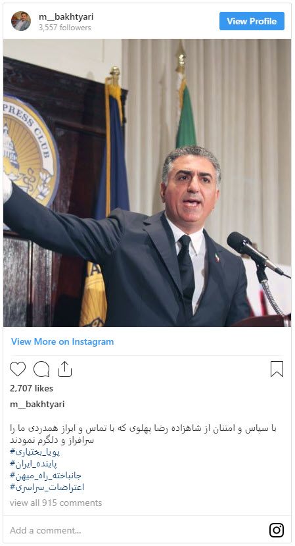295x546 pixels.
Task: Open the hashtag #پویا_بختیاری
Action: (35, 452)
